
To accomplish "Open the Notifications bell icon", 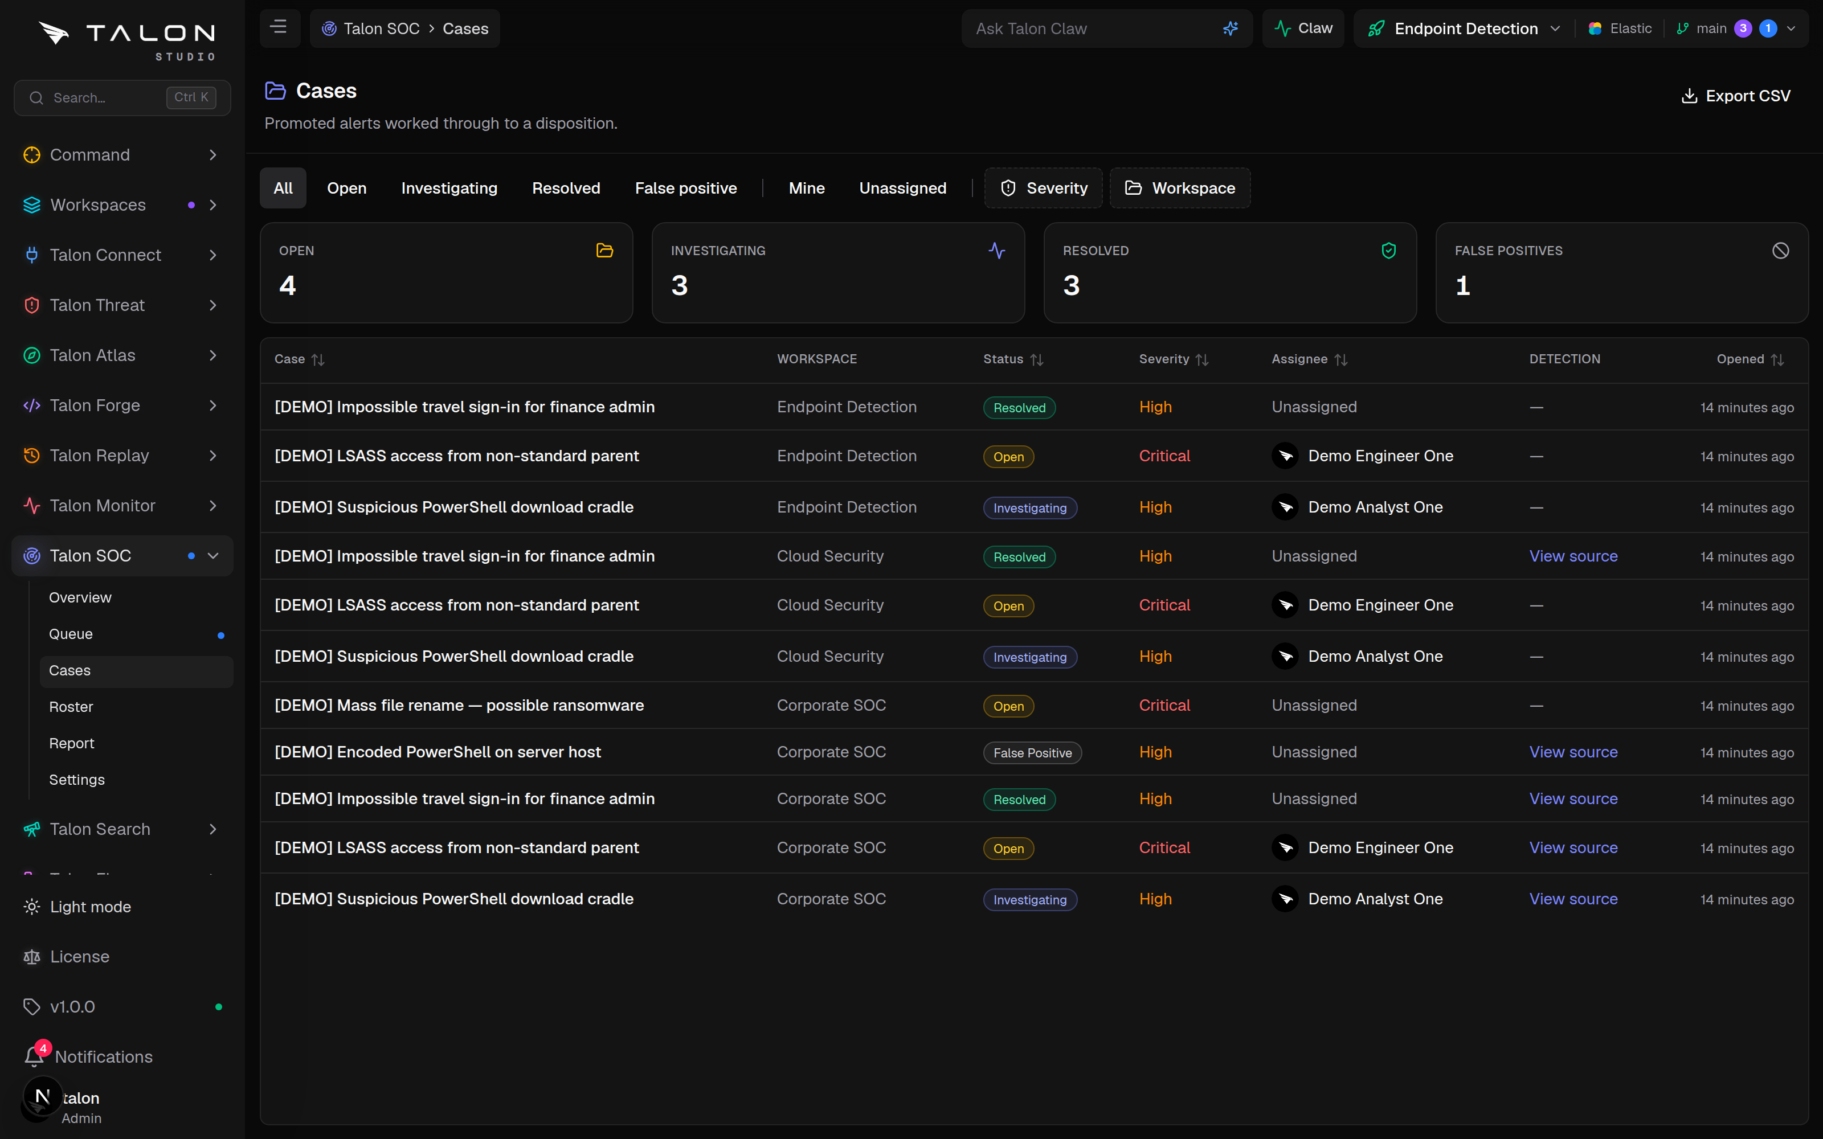I will point(34,1056).
